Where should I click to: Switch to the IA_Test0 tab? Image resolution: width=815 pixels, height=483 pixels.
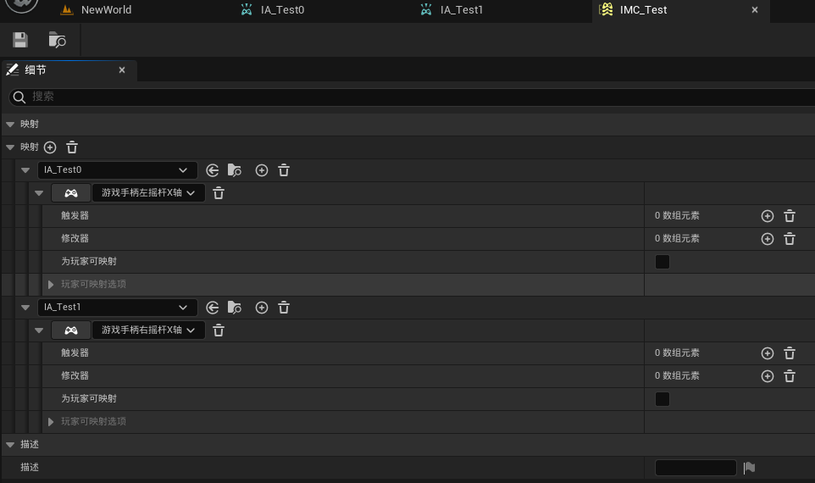282,10
